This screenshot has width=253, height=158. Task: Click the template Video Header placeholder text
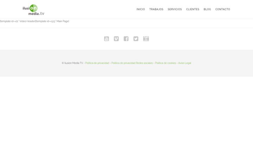[x=18, y=21]
